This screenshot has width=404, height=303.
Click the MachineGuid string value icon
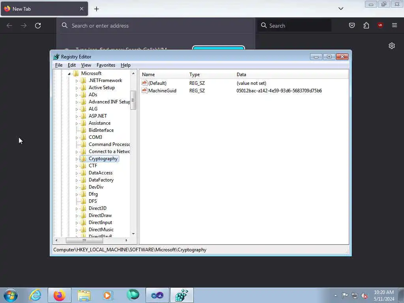pos(144,90)
